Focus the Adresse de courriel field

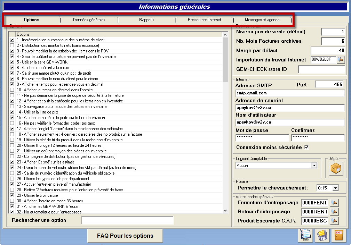click(x=290, y=108)
